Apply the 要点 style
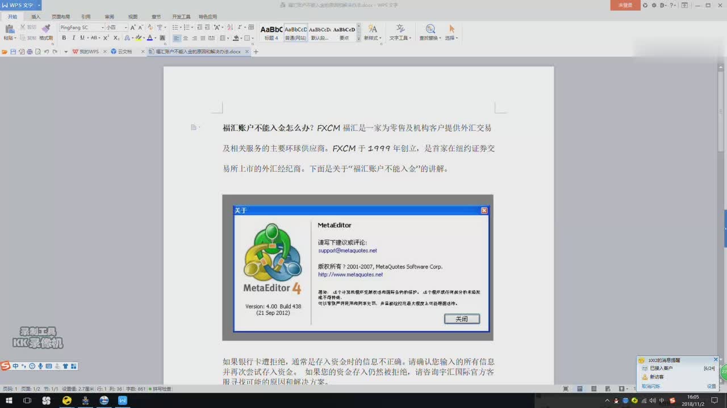 click(344, 33)
